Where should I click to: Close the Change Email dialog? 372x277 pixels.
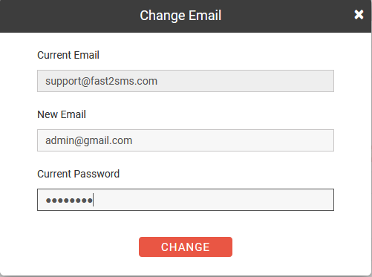coord(359,15)
